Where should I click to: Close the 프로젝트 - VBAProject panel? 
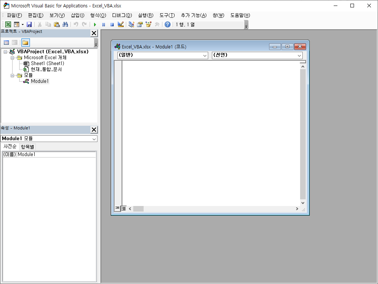click(94, 33)
